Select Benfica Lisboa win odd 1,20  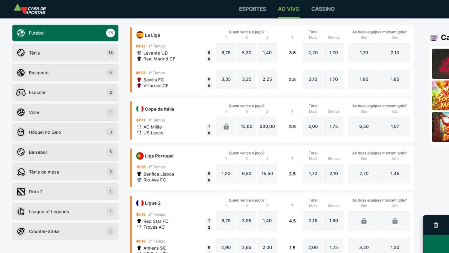click(x=226, y=174)
